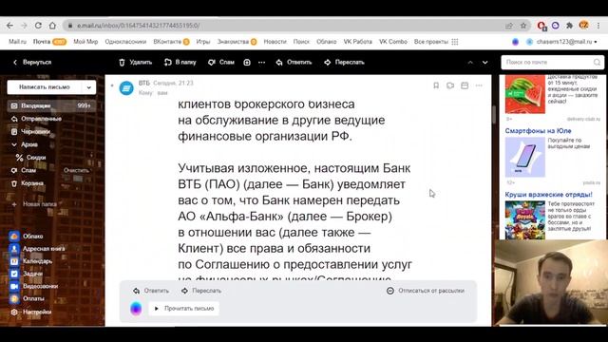Screen dimensions: 608x342
Task: Click bottom Переслать button
Action: [x=201, y=291]
